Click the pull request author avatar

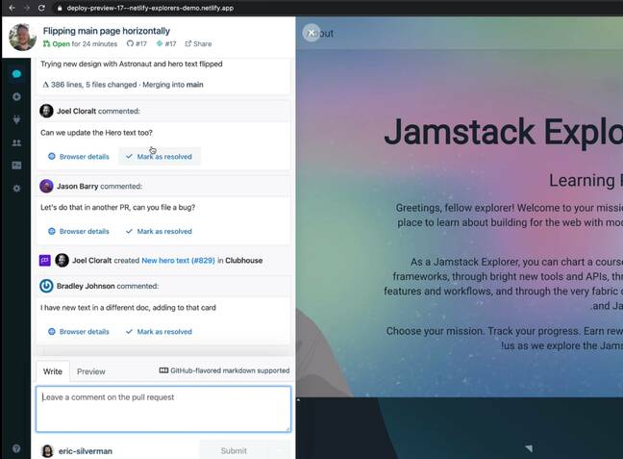coord(23,37)
